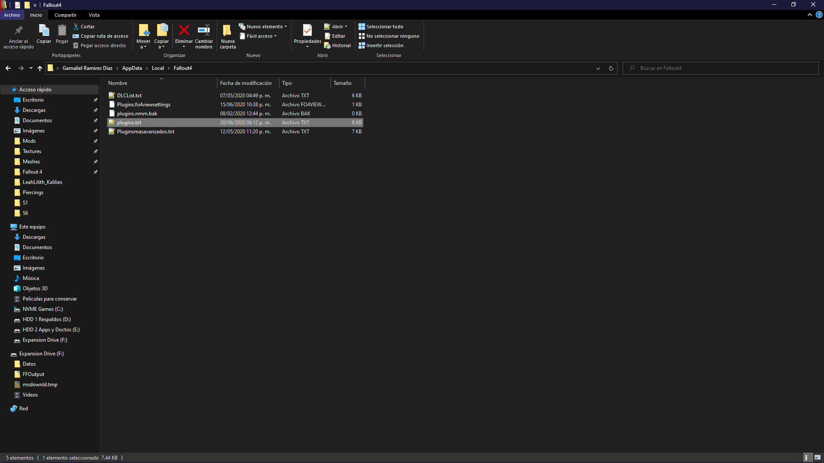824x463 pixels.
Task: Go back with the left arrow button
Action: pos(8,68)
